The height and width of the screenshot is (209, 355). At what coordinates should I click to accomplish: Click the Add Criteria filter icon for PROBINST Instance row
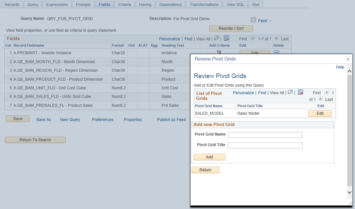click(219, 53)
